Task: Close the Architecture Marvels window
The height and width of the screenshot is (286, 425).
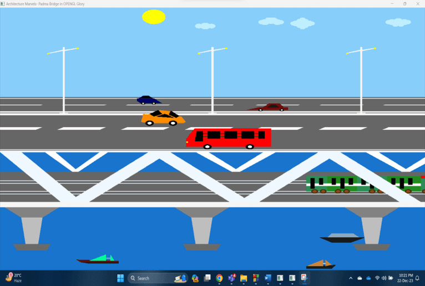Action: click(418, 4)
